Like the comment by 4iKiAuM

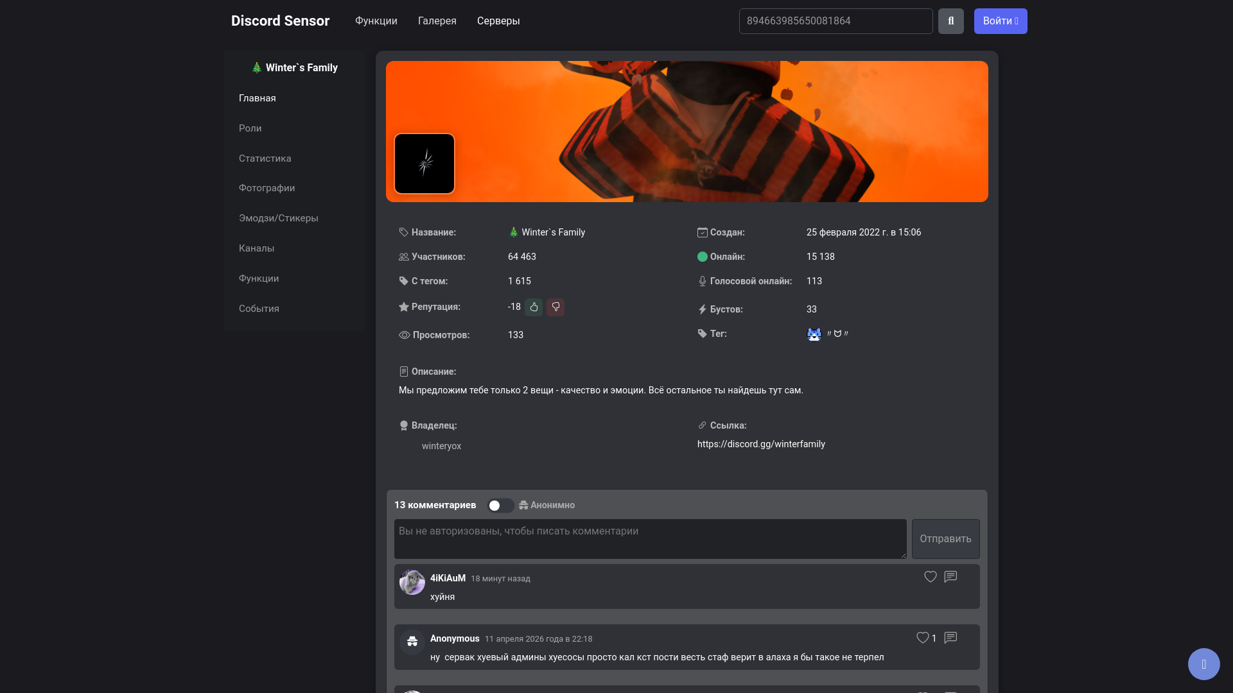930,577
